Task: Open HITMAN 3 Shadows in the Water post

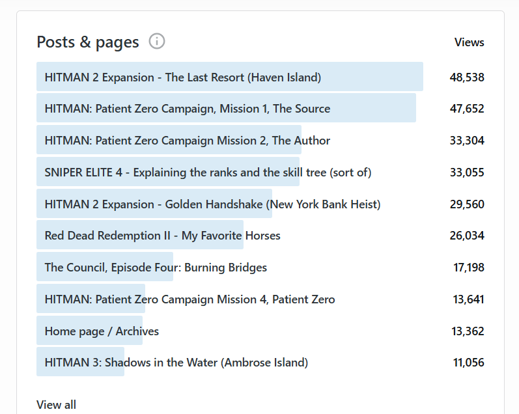Action: 176,363
